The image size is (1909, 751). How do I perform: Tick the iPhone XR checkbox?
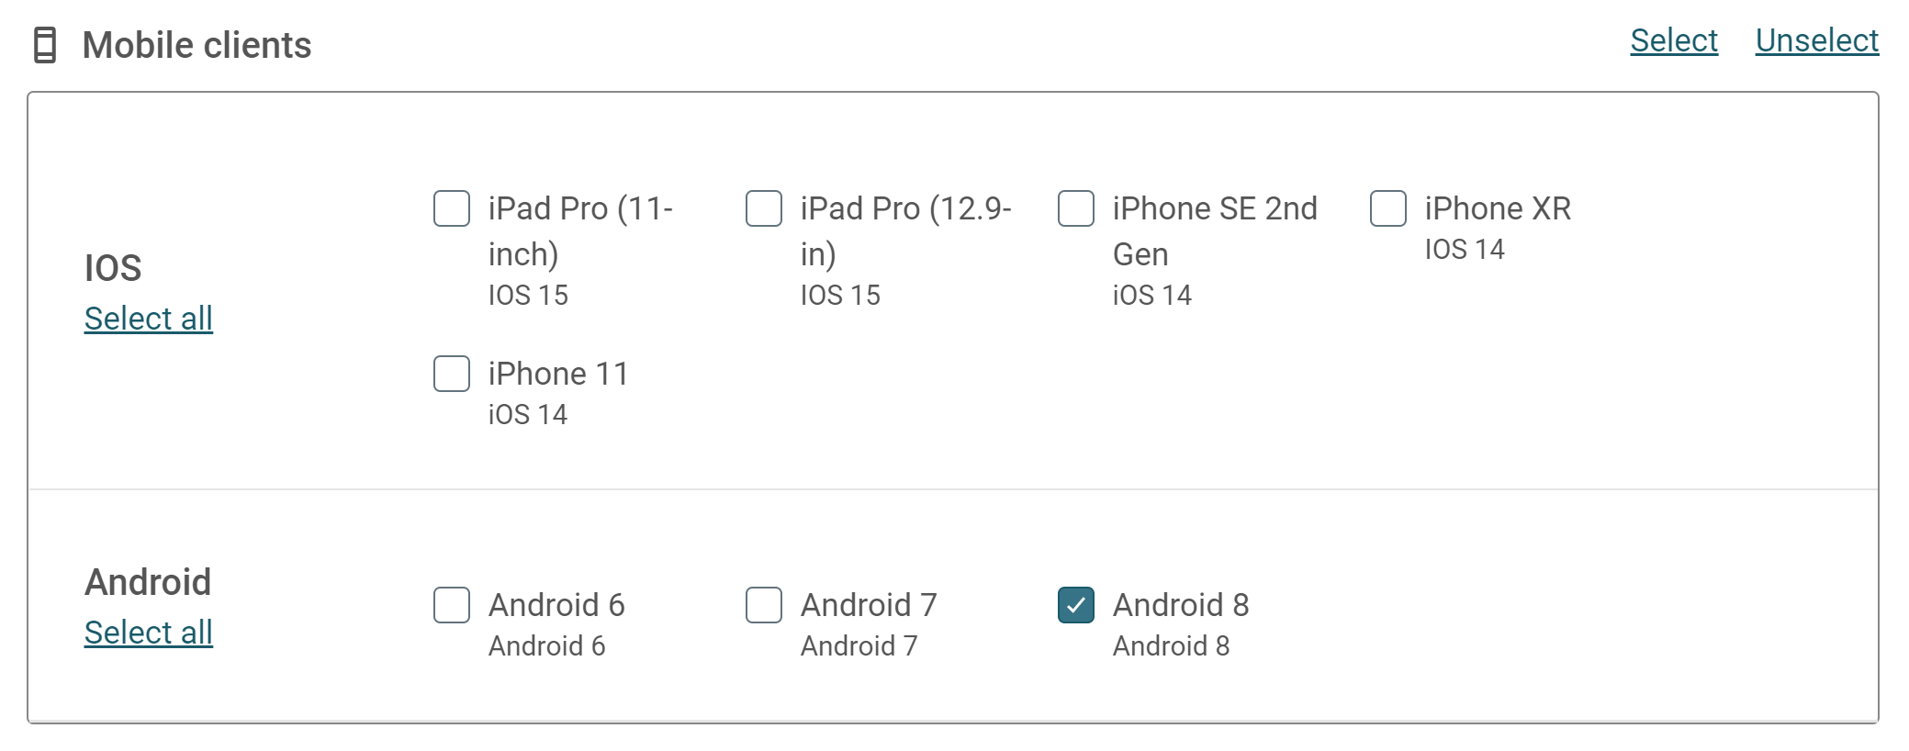pyautogui.click(x=1388, y=208)
